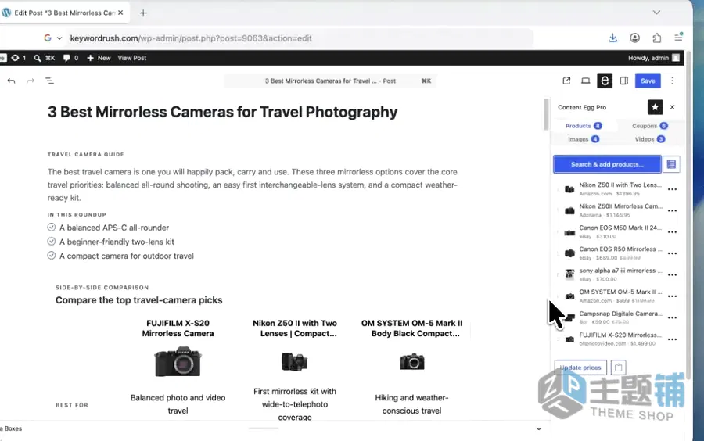Toggle the Content Egg sidebar icon

(x=605, y=81)
